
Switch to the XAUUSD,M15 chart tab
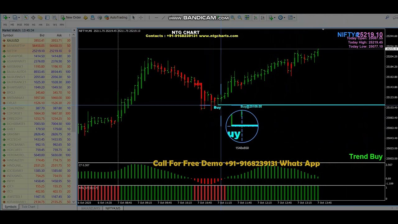coord(90,208)
